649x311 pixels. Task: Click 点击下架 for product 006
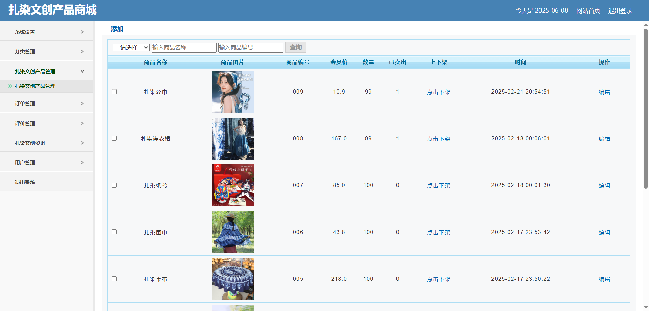[439, 232]
